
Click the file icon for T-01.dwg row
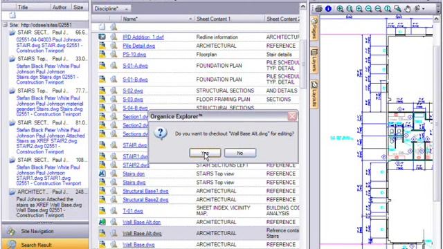point(102,210)
